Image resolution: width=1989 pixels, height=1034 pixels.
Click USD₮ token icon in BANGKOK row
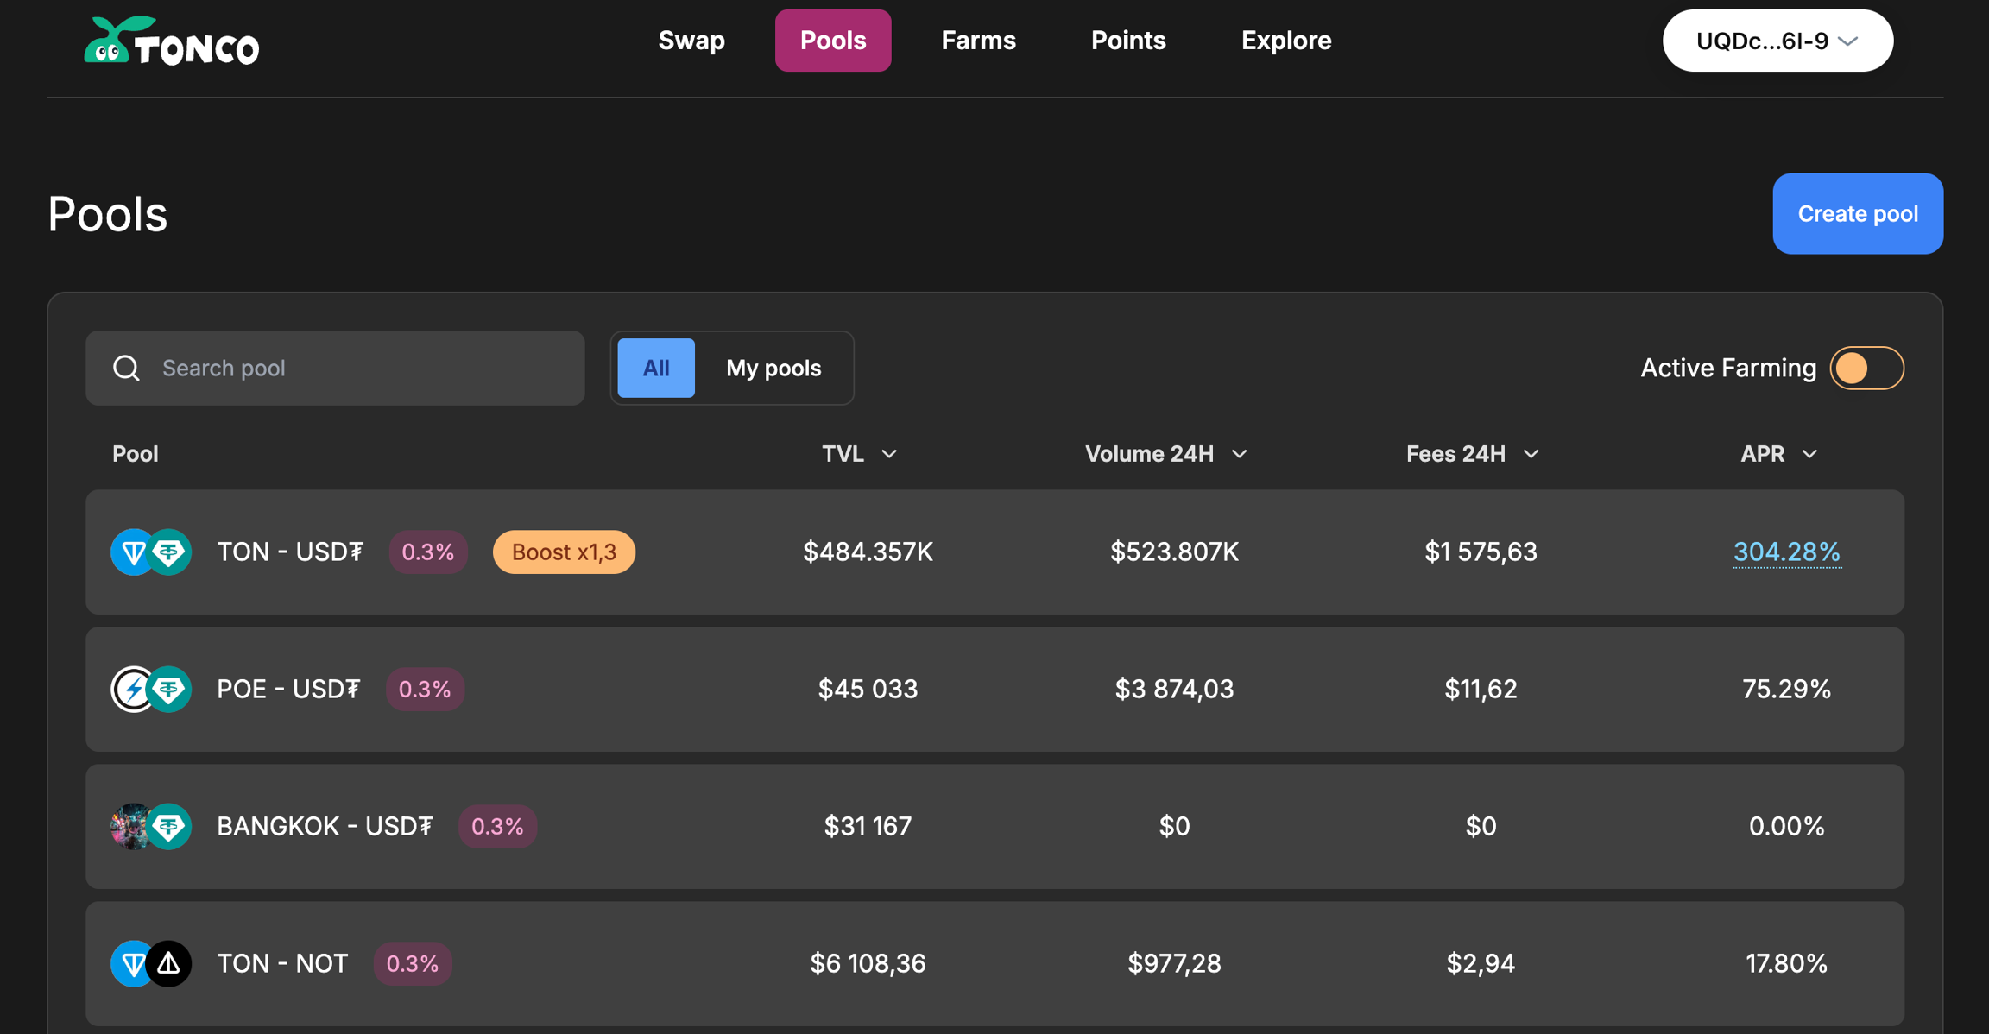[x=170, y=826]
